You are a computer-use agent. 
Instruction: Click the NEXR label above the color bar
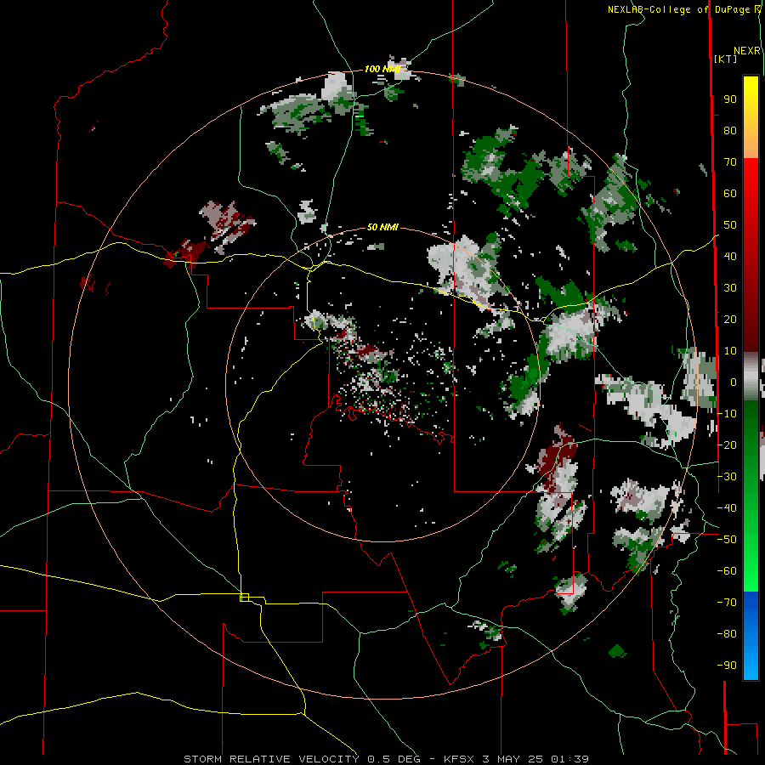click(x=747, y=51)
